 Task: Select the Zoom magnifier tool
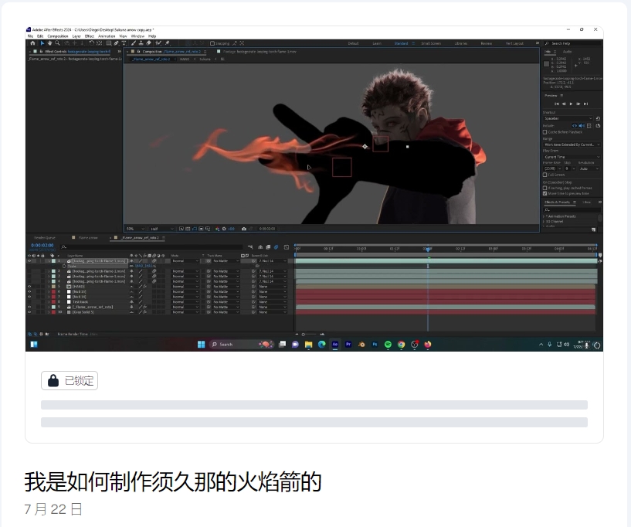[x=57, y=43]
